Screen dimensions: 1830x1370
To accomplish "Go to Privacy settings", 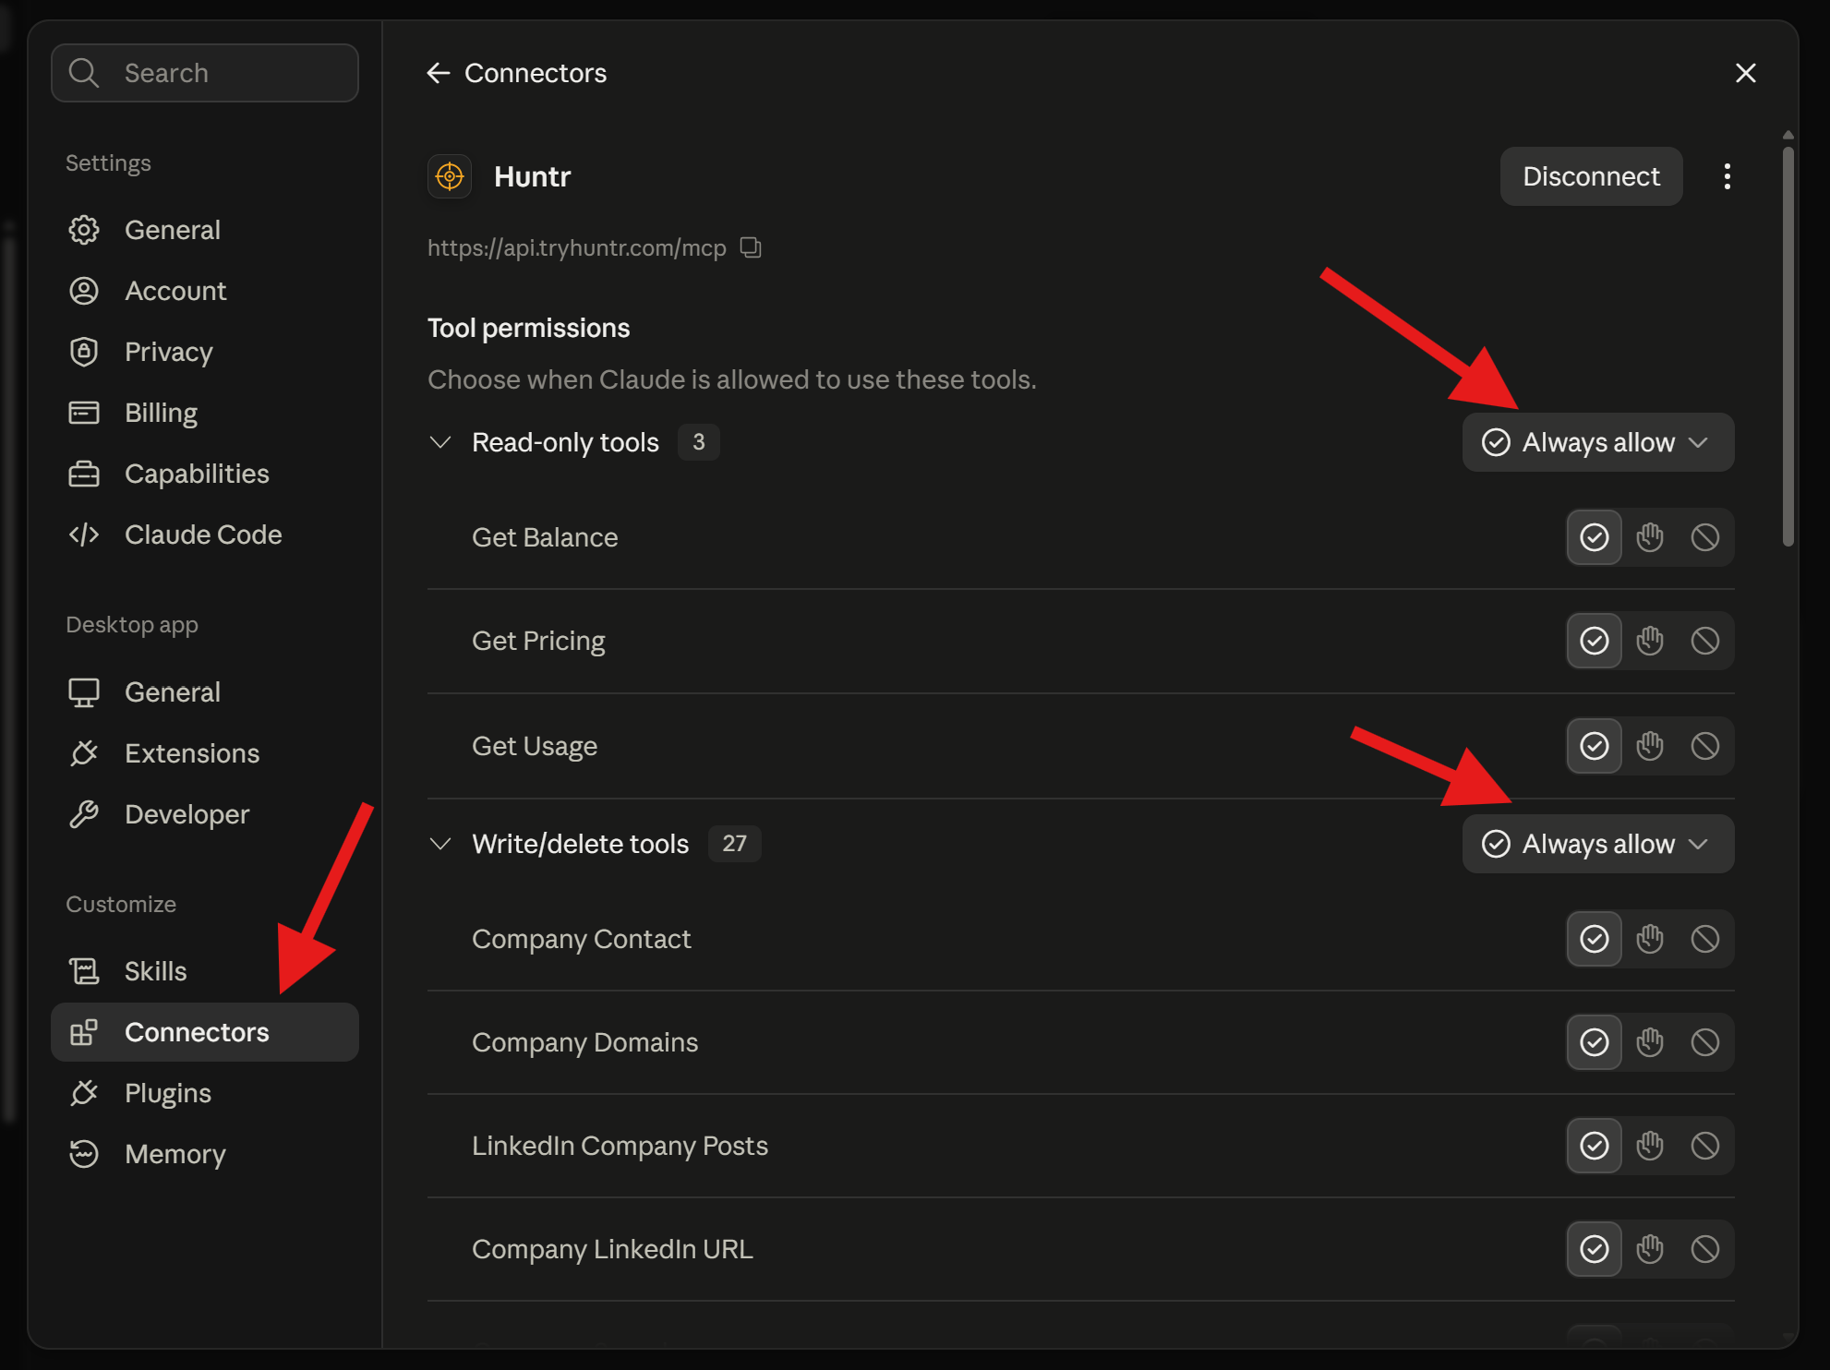I will (205, 352).
